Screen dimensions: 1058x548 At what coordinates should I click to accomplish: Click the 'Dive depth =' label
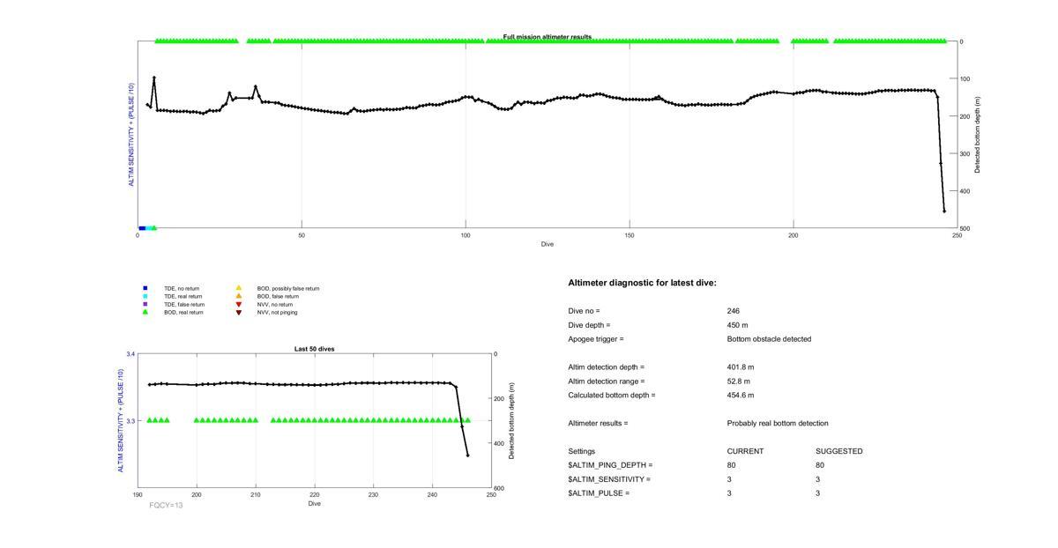pos(589,325)
